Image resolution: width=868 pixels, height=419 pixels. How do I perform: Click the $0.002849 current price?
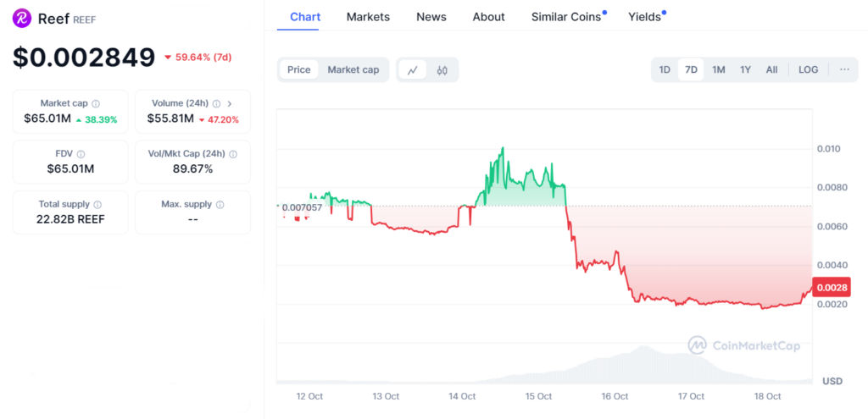pos(84,57)
